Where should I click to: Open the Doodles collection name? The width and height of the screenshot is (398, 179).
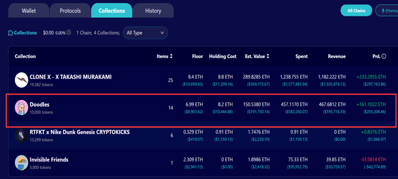[x=39, y=104]
